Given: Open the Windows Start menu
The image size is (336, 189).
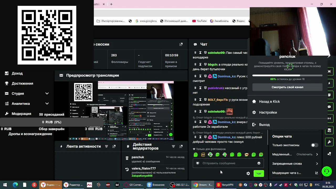Looking at the screenshot, I should [5, 185].
